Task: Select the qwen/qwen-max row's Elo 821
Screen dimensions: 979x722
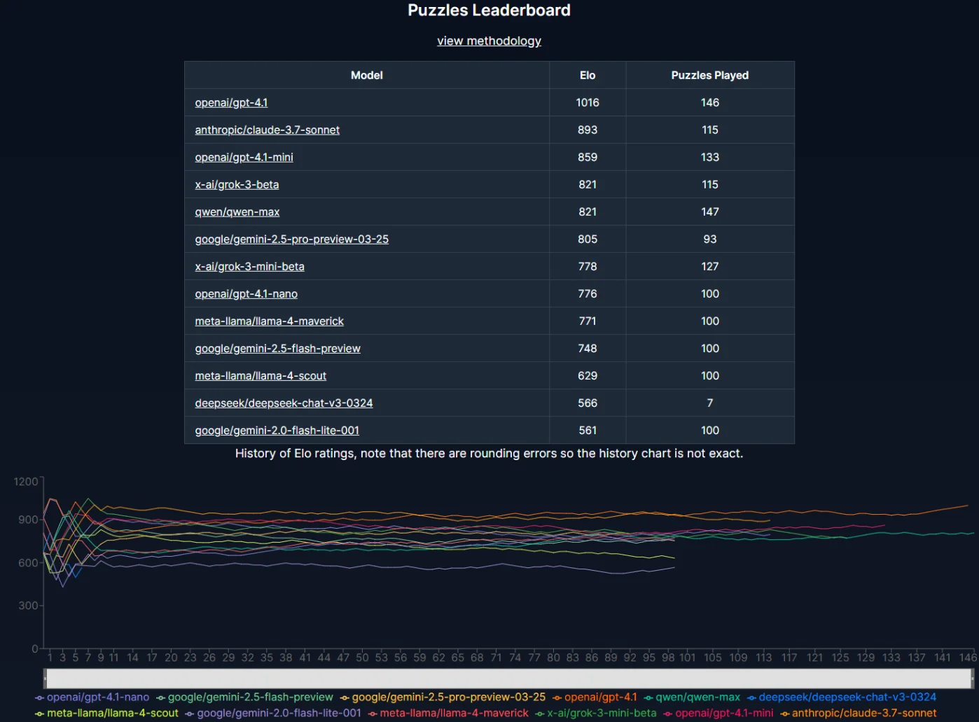Action: 588,211
